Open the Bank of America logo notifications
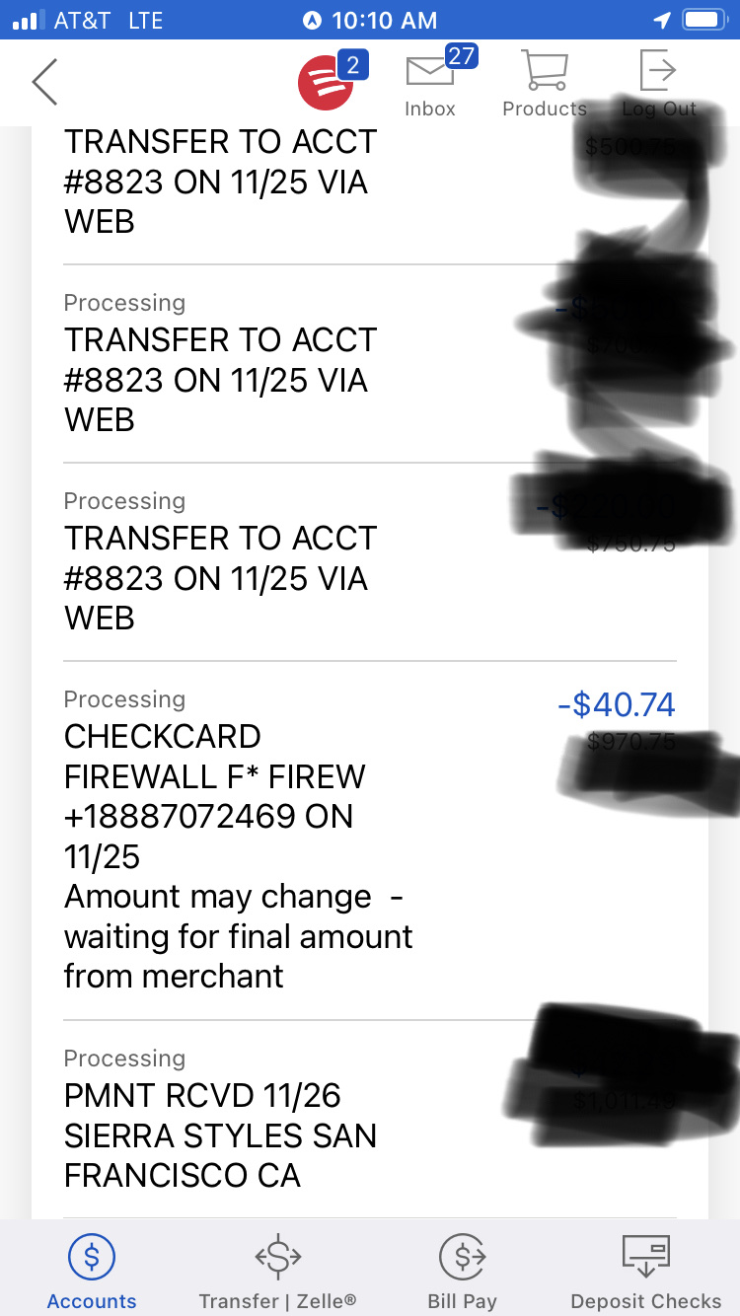740x1316 pixels. [x=327, y=83]
